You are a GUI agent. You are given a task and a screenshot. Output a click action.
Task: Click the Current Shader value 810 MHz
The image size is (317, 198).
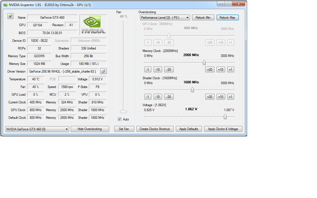pos(98,102)
